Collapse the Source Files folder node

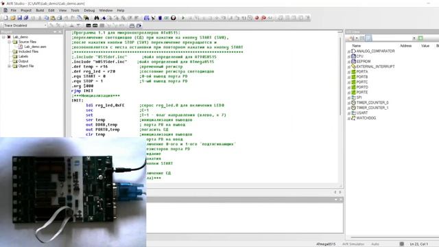coord(9,42)
